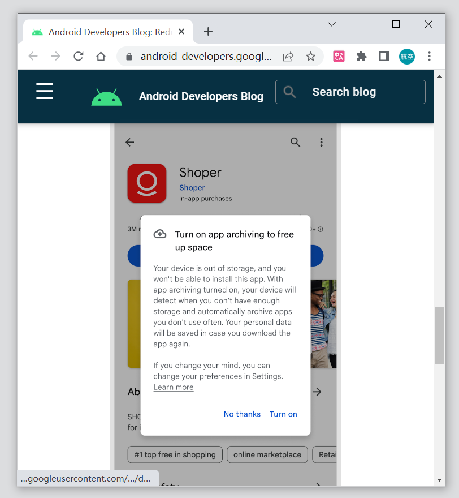Open the blog hamburger menu
The image size is (459, 498).
tap(45, 91)
